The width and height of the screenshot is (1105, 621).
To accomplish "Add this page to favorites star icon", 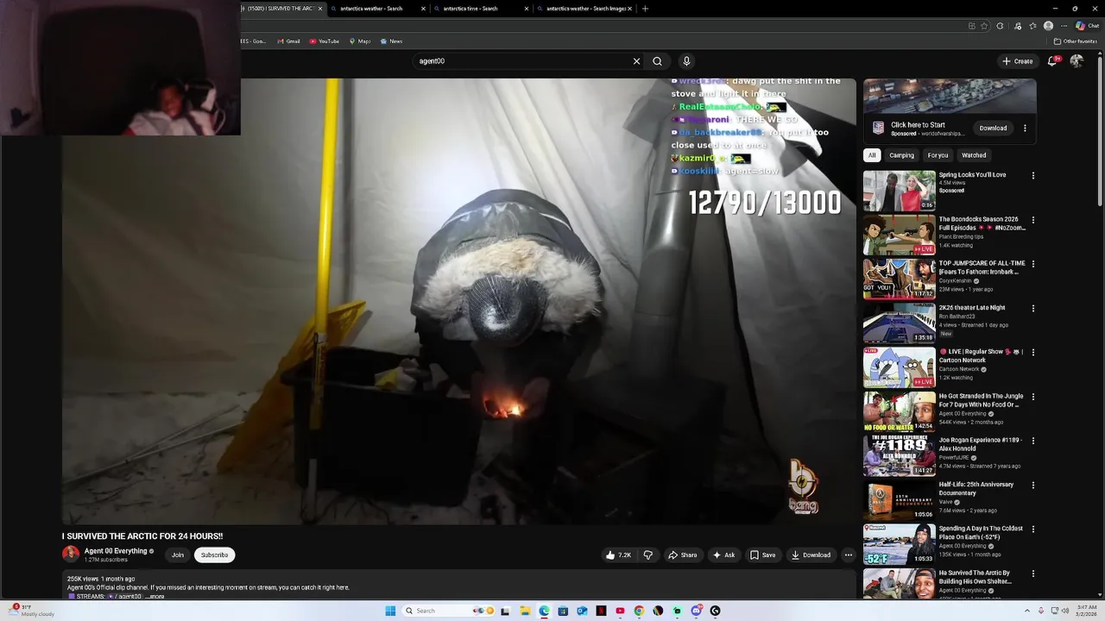I will [984, 26].
